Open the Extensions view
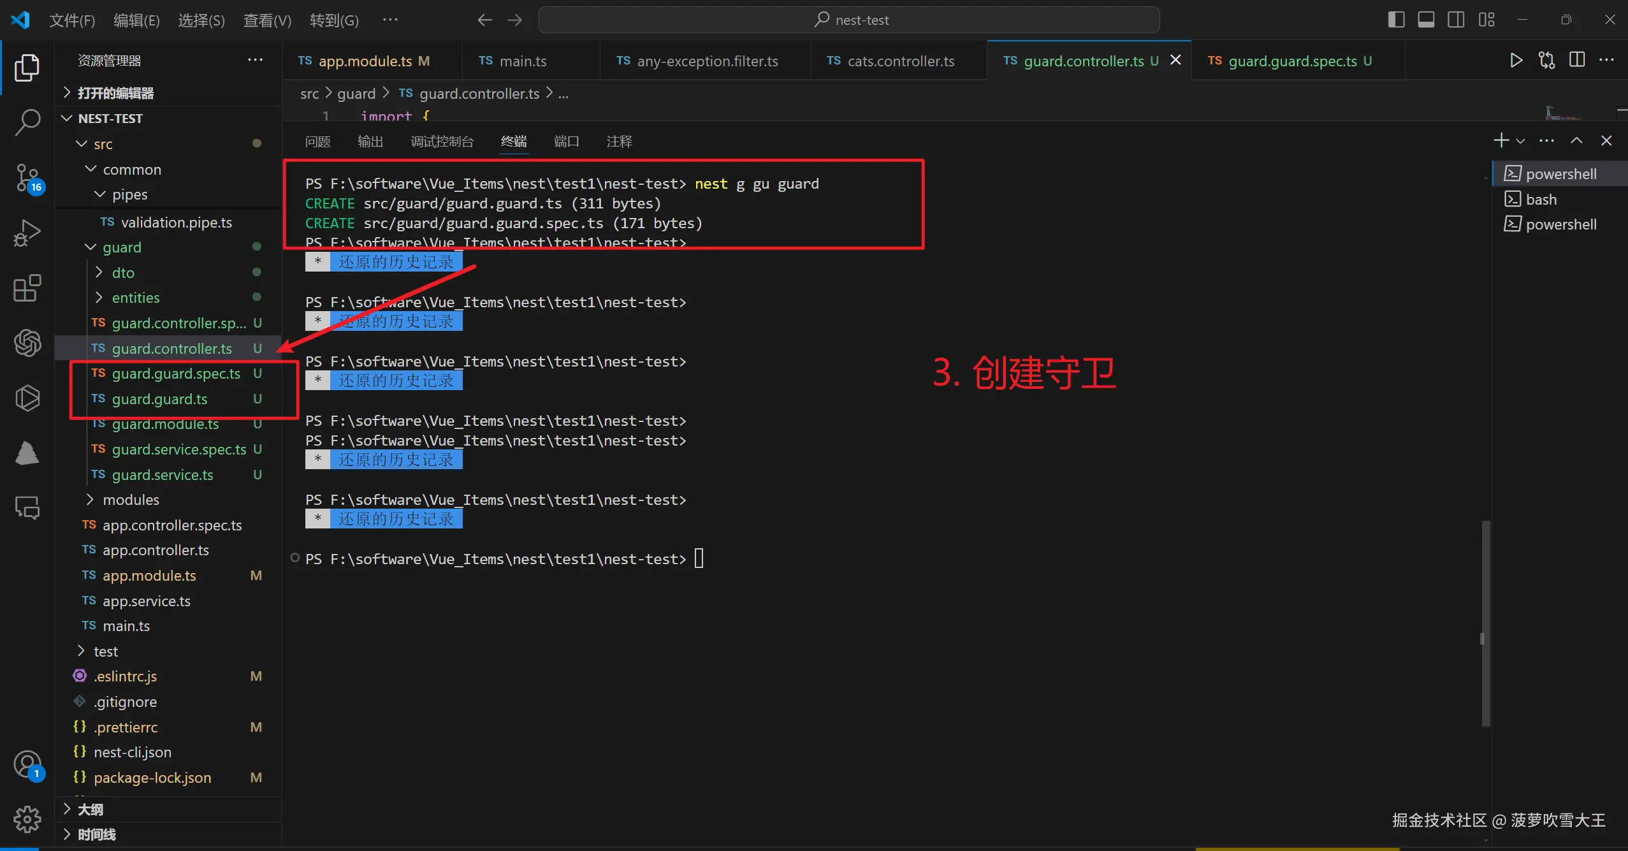 27,288
